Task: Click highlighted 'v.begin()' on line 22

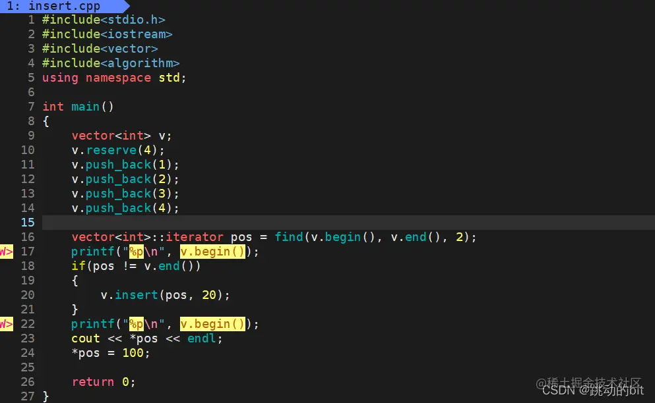Action: pyautogui.click(x=212, y=324)
